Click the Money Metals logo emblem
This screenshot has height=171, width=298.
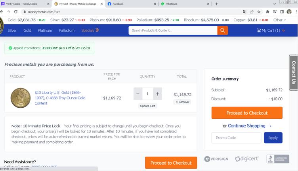click(2, 26)
